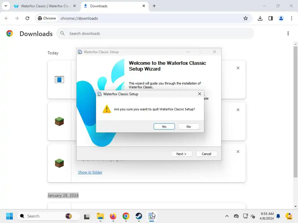This screenshot has width=298, height=223.
Task: Choose No in the quit confirmation dialog
Action: pyautogui.click(x=189, y=127)
